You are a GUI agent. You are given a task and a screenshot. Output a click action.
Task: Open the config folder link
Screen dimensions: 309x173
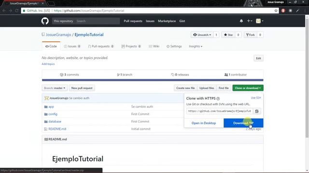click(53, 114)
